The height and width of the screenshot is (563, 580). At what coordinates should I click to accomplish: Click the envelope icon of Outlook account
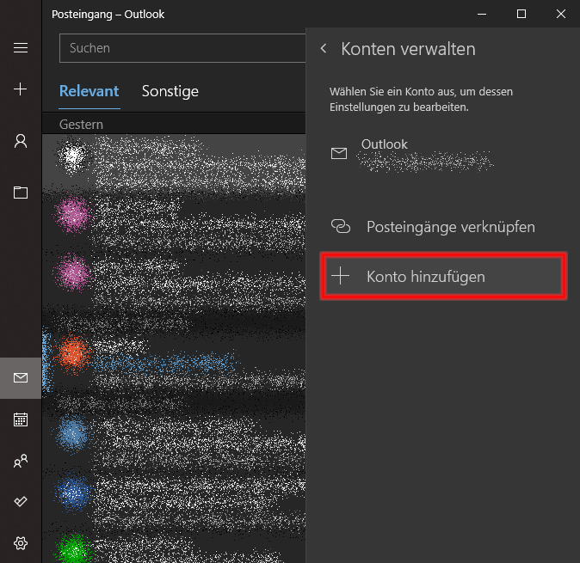pos(339,153)
